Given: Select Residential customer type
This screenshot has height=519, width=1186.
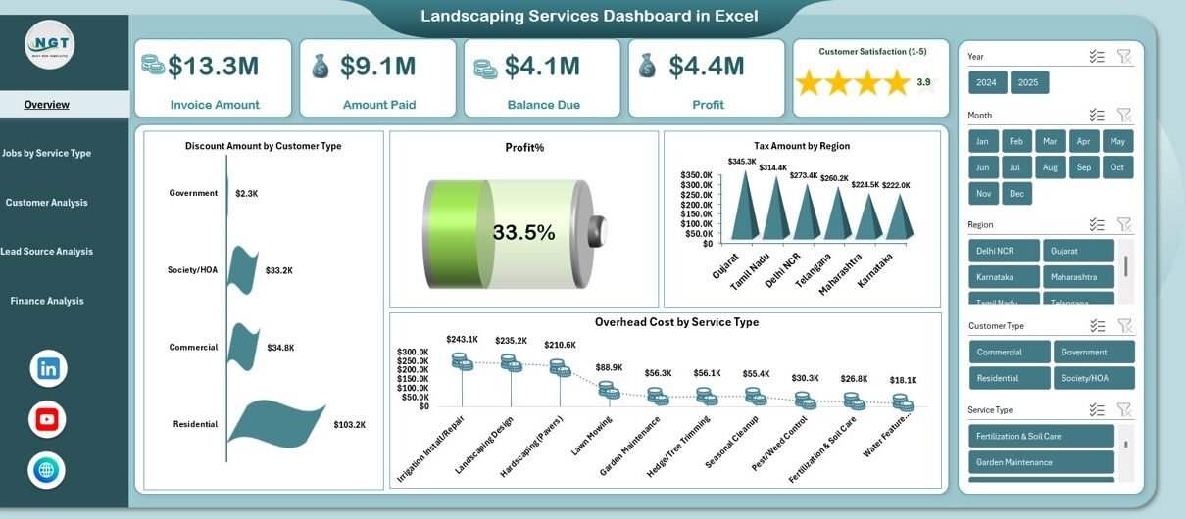Looking at the screenshot, I should coord(1010,378).
